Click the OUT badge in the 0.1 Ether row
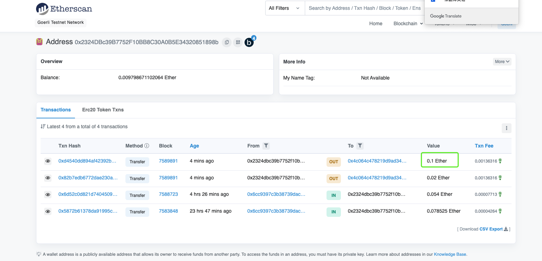Image resolution: width=542 pixels, height=261 pixels. 334,162
